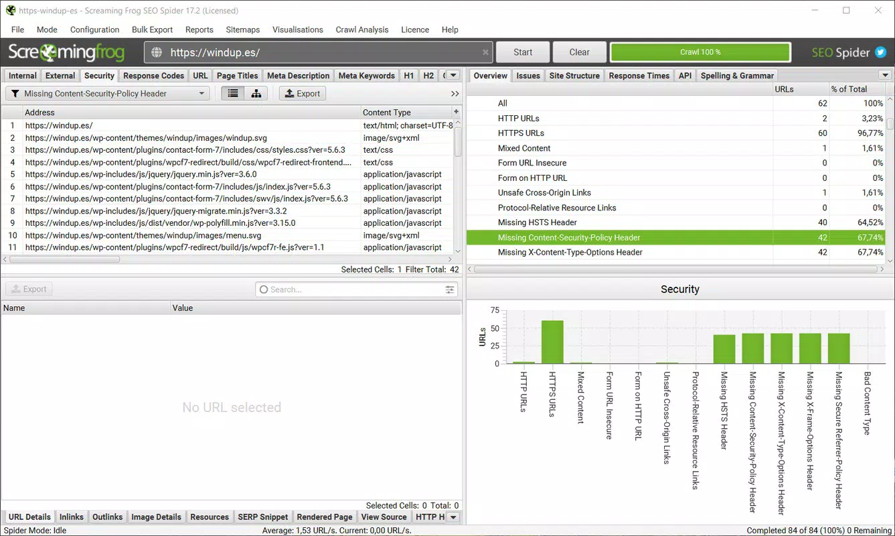Open the SERP Snippet tab

(x=263, y=517)
